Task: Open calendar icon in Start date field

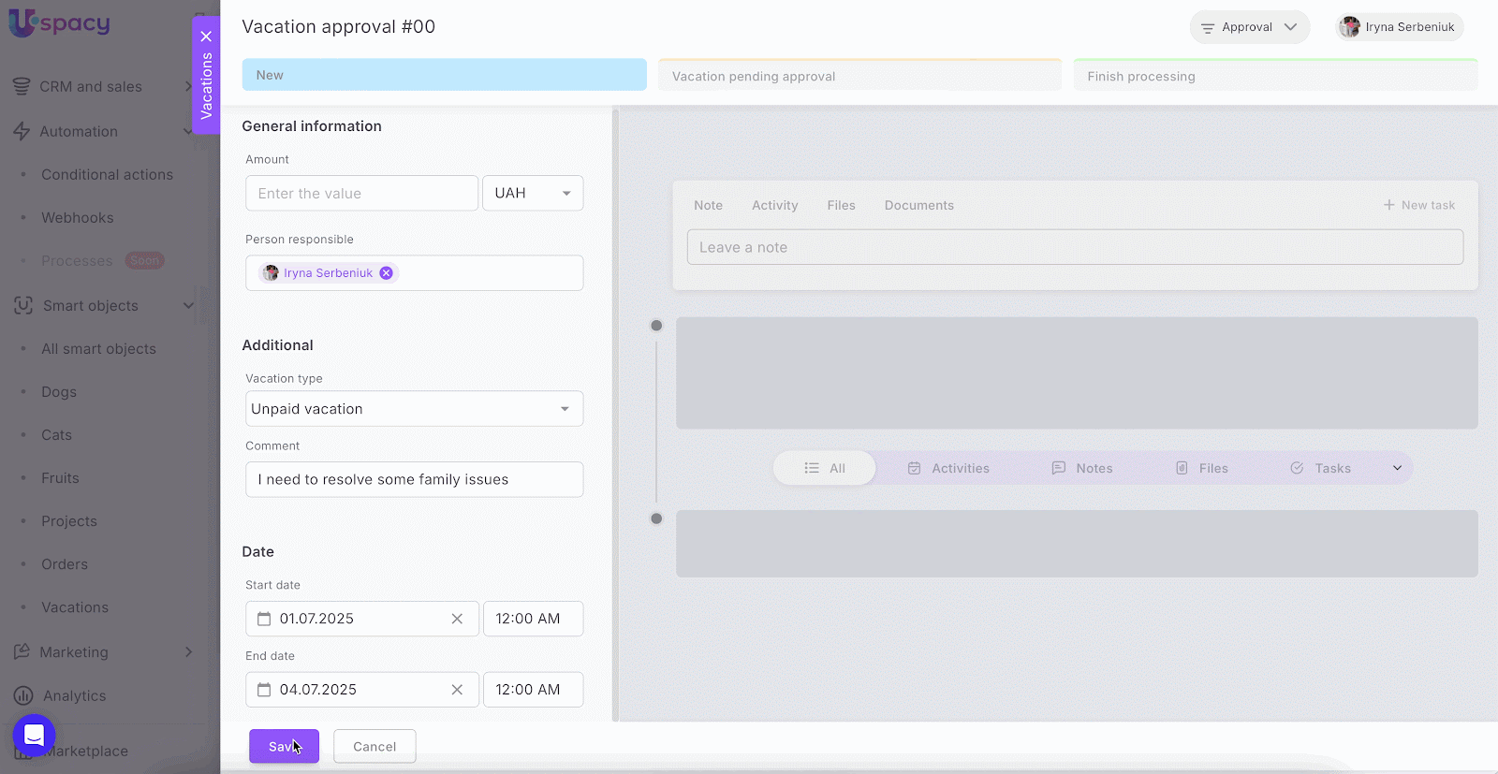Action: (264, 619)
